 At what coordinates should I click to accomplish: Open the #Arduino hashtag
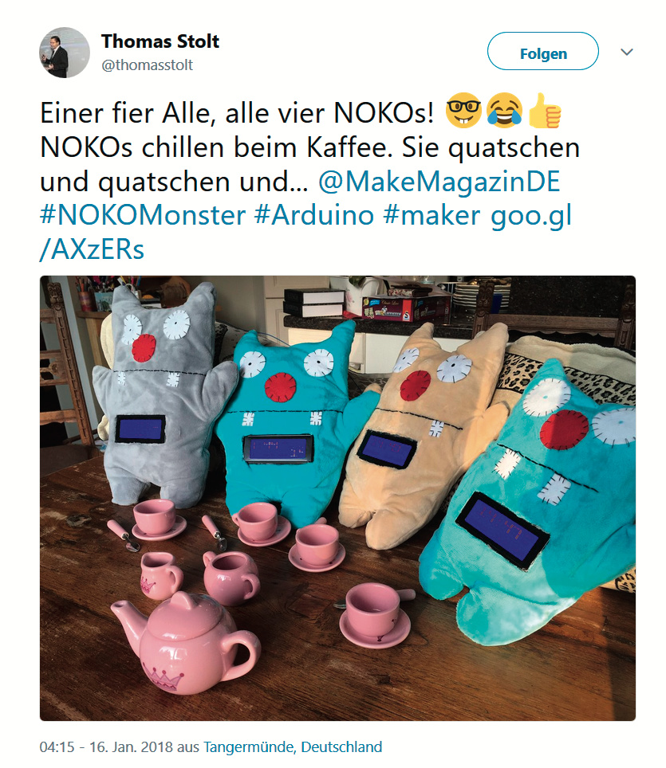point(314,216)
